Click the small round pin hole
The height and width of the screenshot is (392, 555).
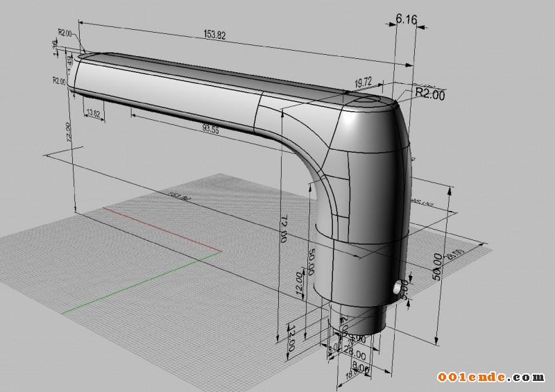tap(399, 288)
